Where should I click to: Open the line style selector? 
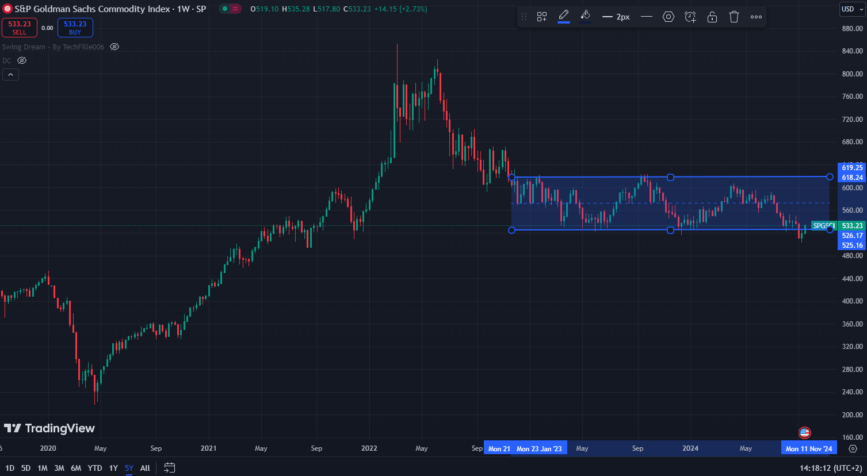click(647, 17)
